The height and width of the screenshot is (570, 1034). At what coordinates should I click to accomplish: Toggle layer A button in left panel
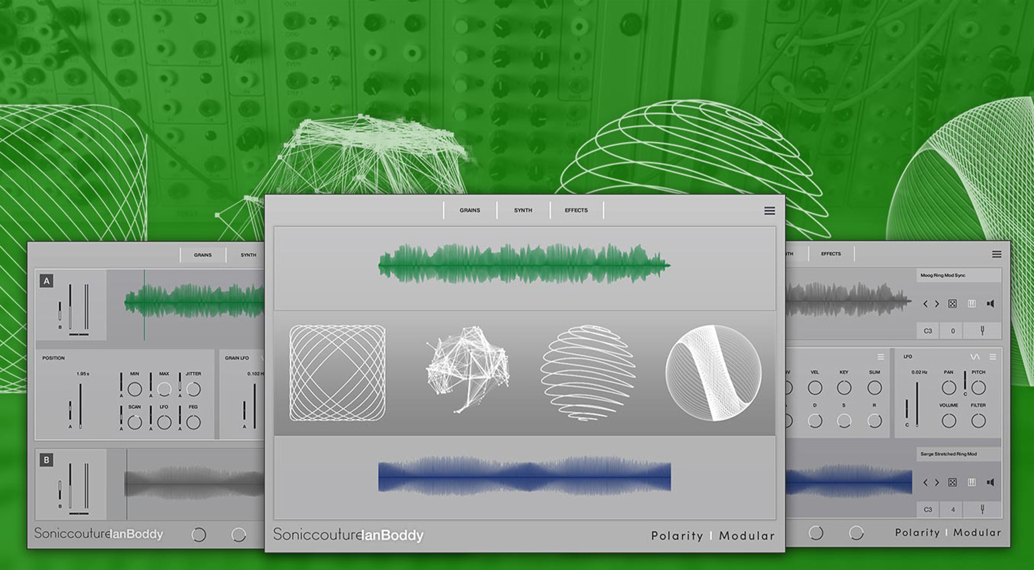[x=46, y=281]
